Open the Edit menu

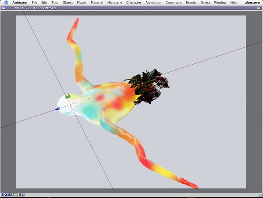[44, 3]
